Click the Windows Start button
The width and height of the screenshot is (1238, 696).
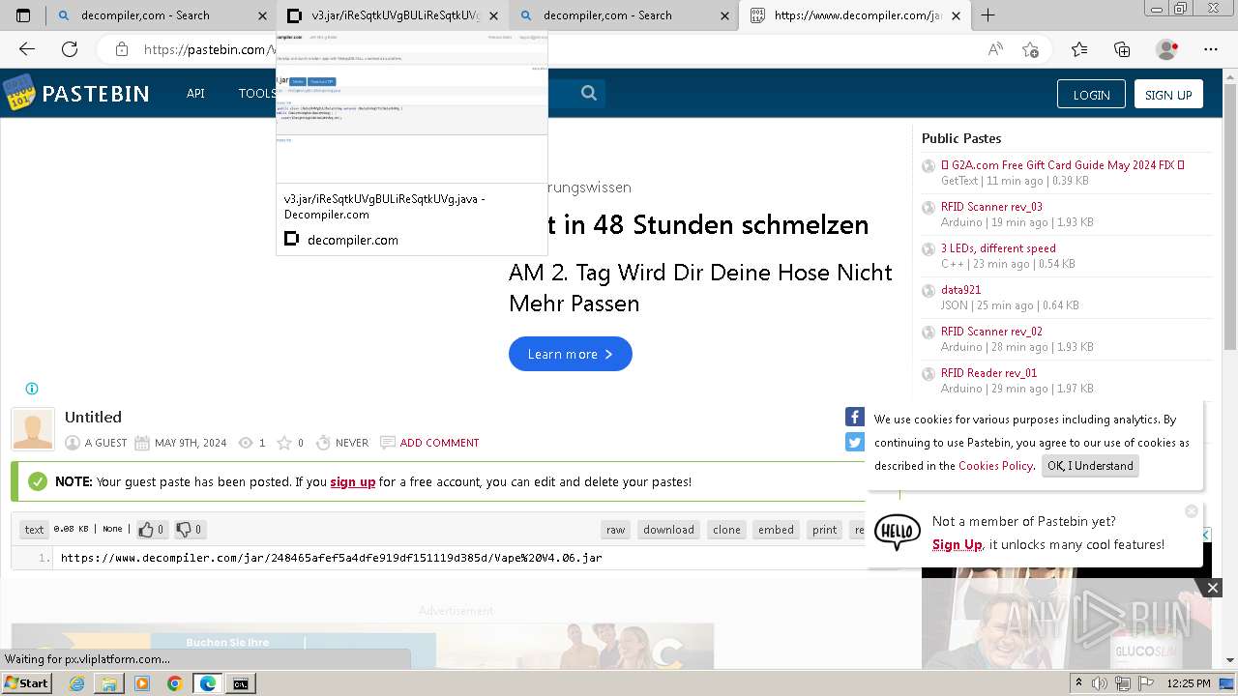click(x=26, y=683)
